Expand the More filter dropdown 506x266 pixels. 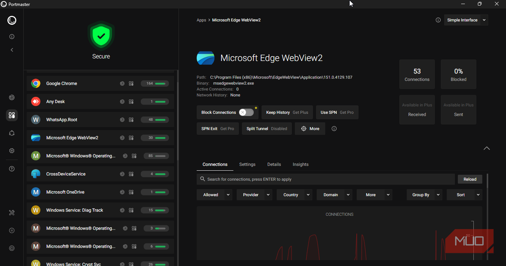pos(374,195)
